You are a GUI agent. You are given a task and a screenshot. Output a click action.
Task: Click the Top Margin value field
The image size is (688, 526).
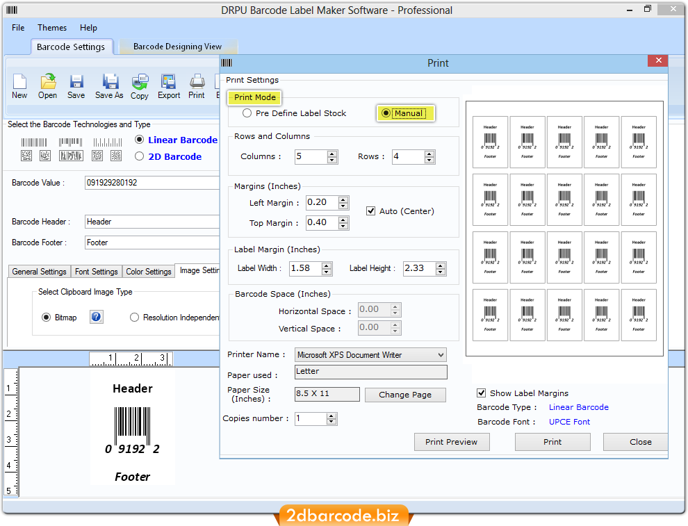[x=322, y=223]
